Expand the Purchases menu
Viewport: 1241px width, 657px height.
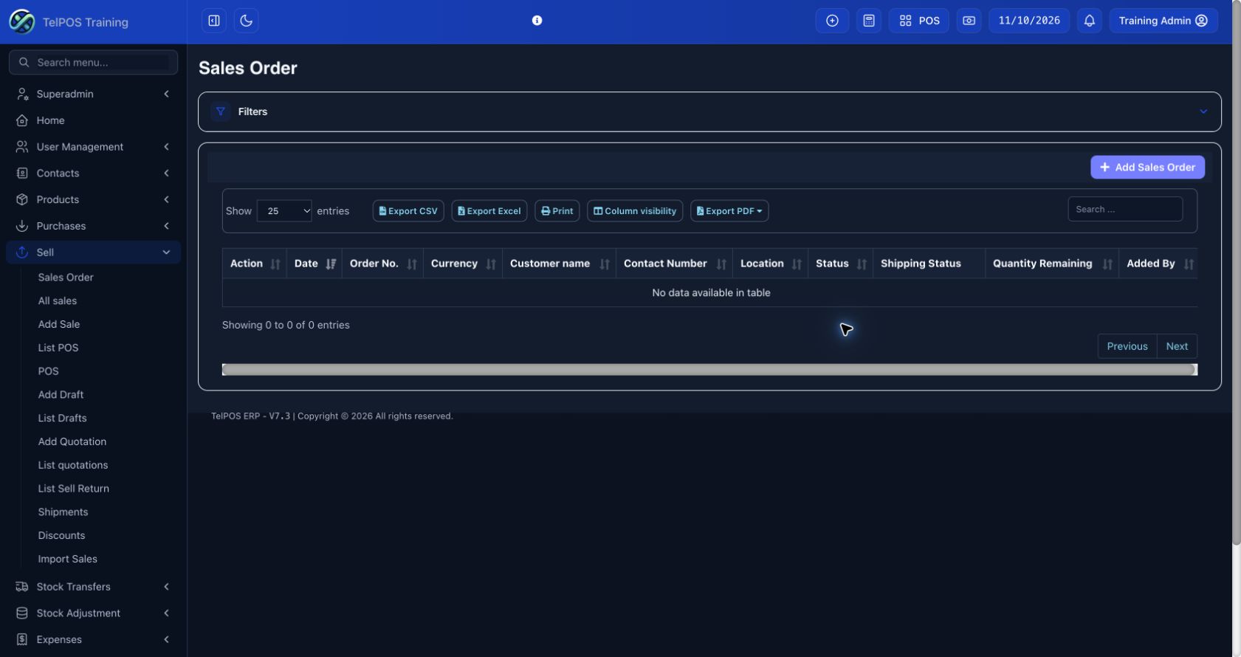[x=94, y=226]
